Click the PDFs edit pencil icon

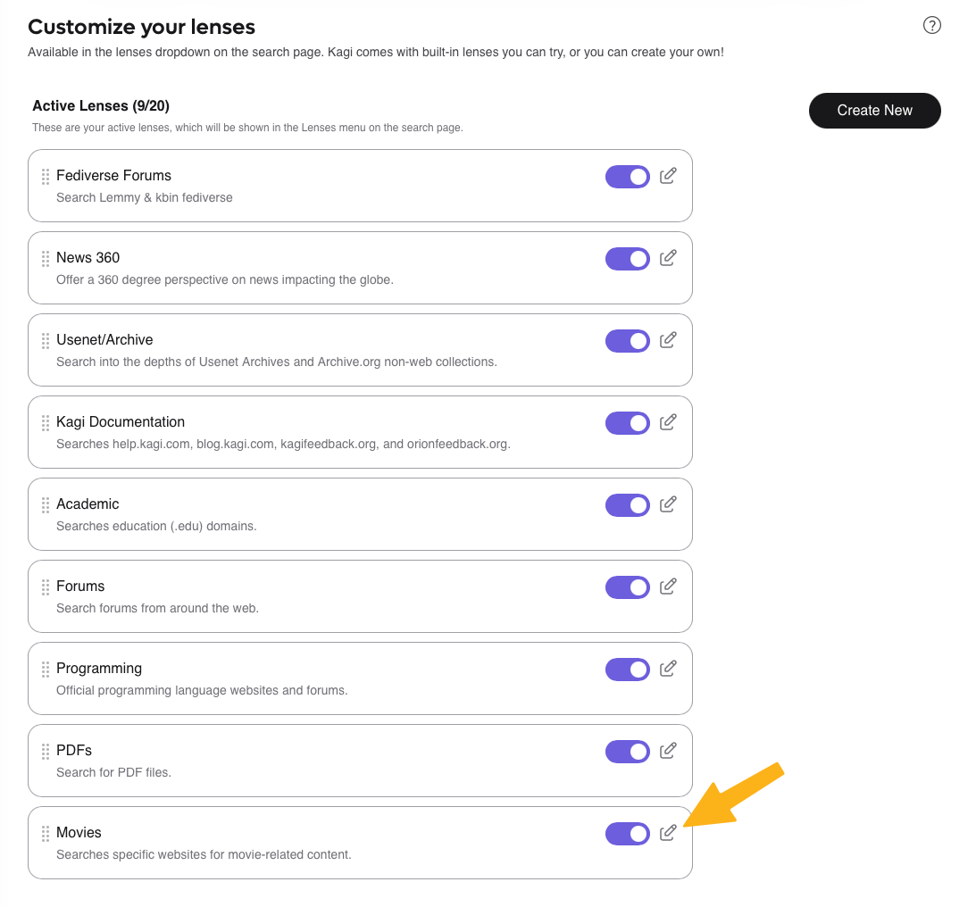click(668, 751)
